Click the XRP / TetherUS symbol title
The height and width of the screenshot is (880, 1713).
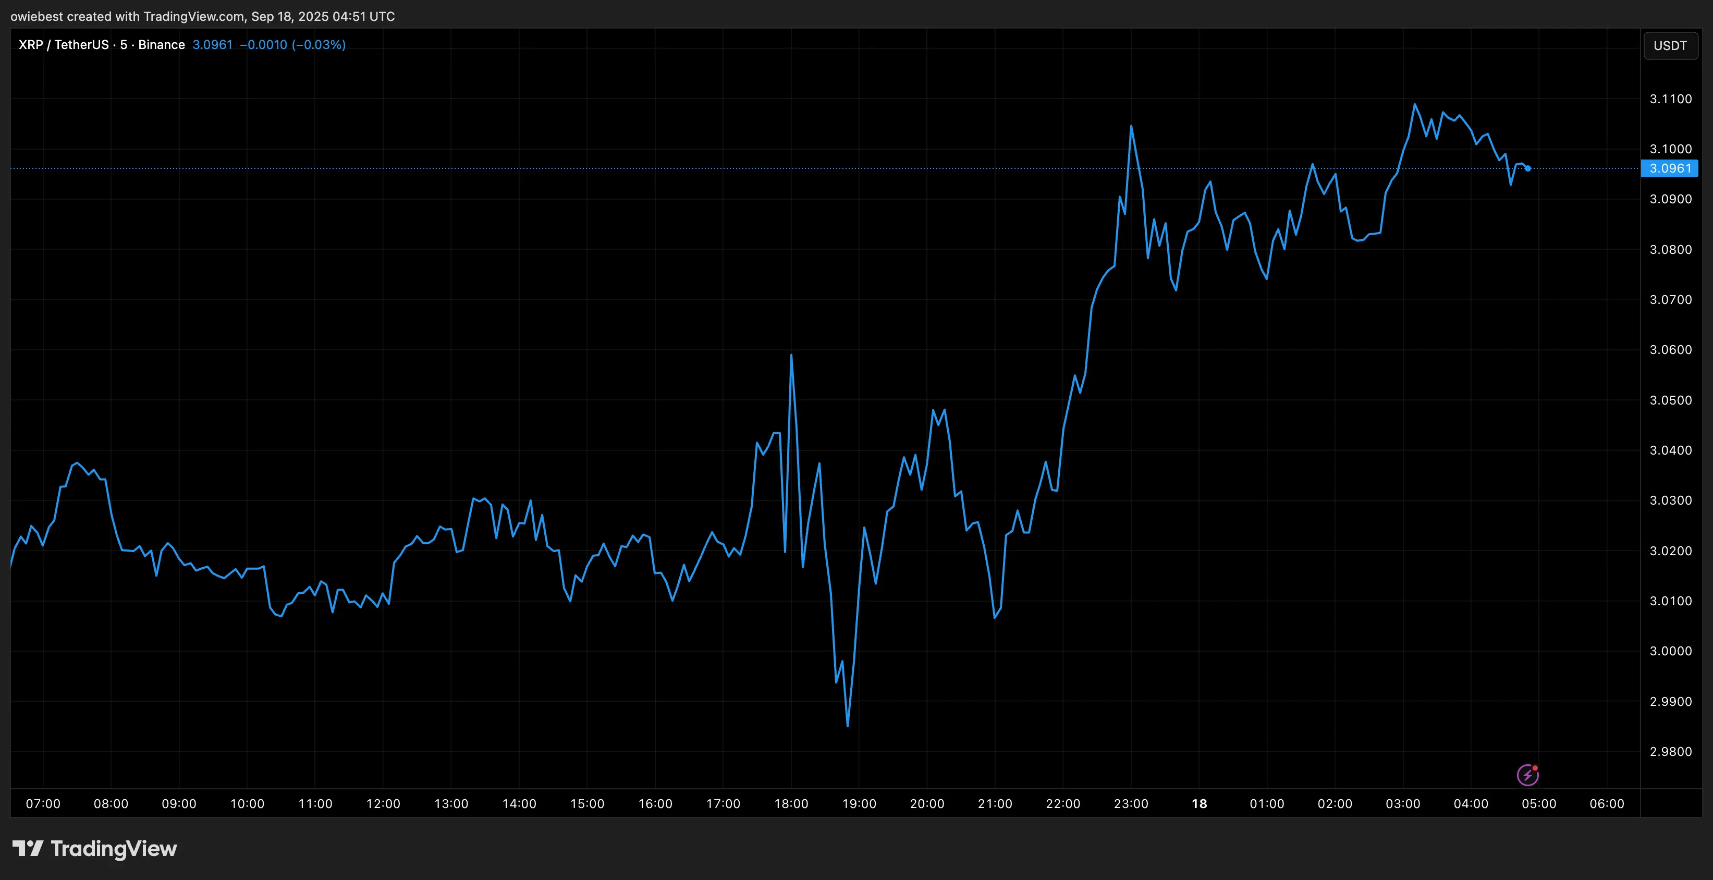102,44
